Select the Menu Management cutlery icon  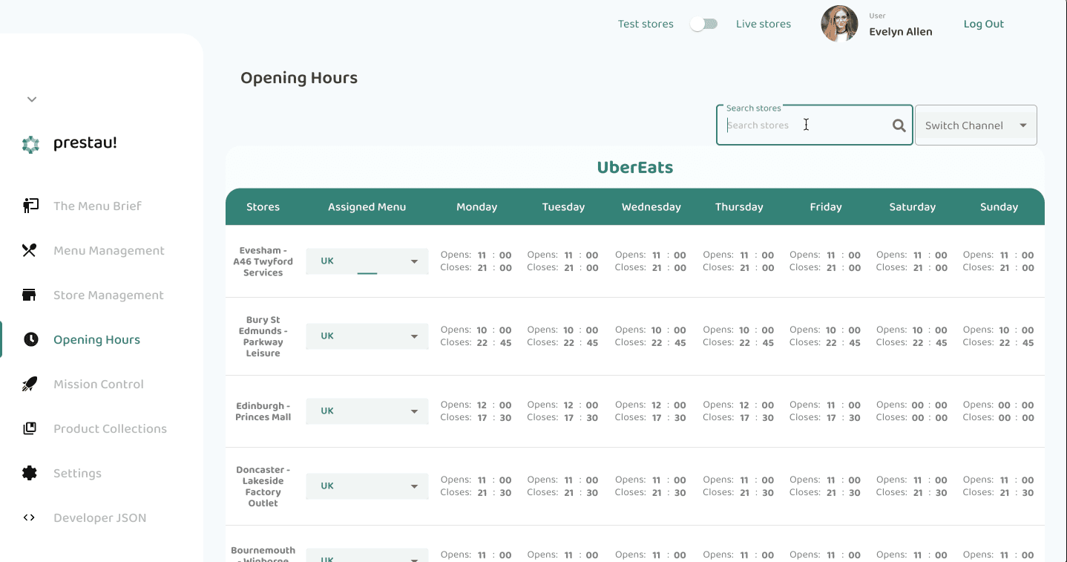[x=29, y=250]
